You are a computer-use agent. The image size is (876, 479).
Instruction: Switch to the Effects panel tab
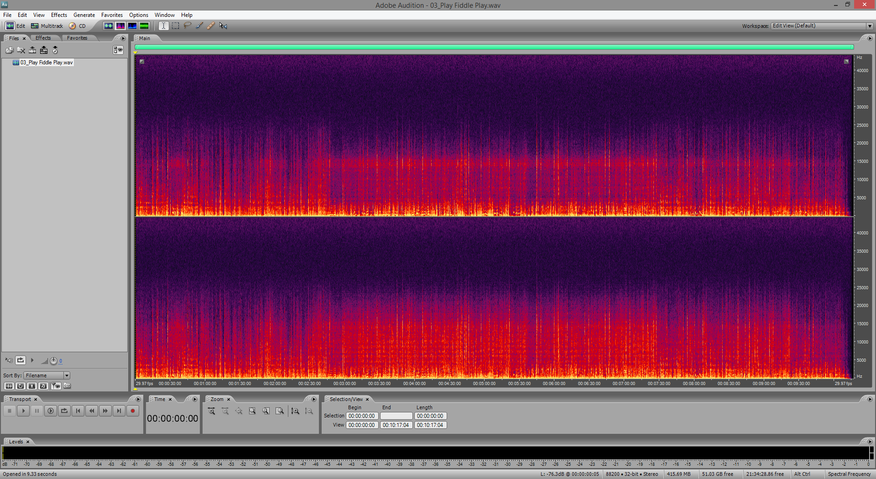pos(43,38)
